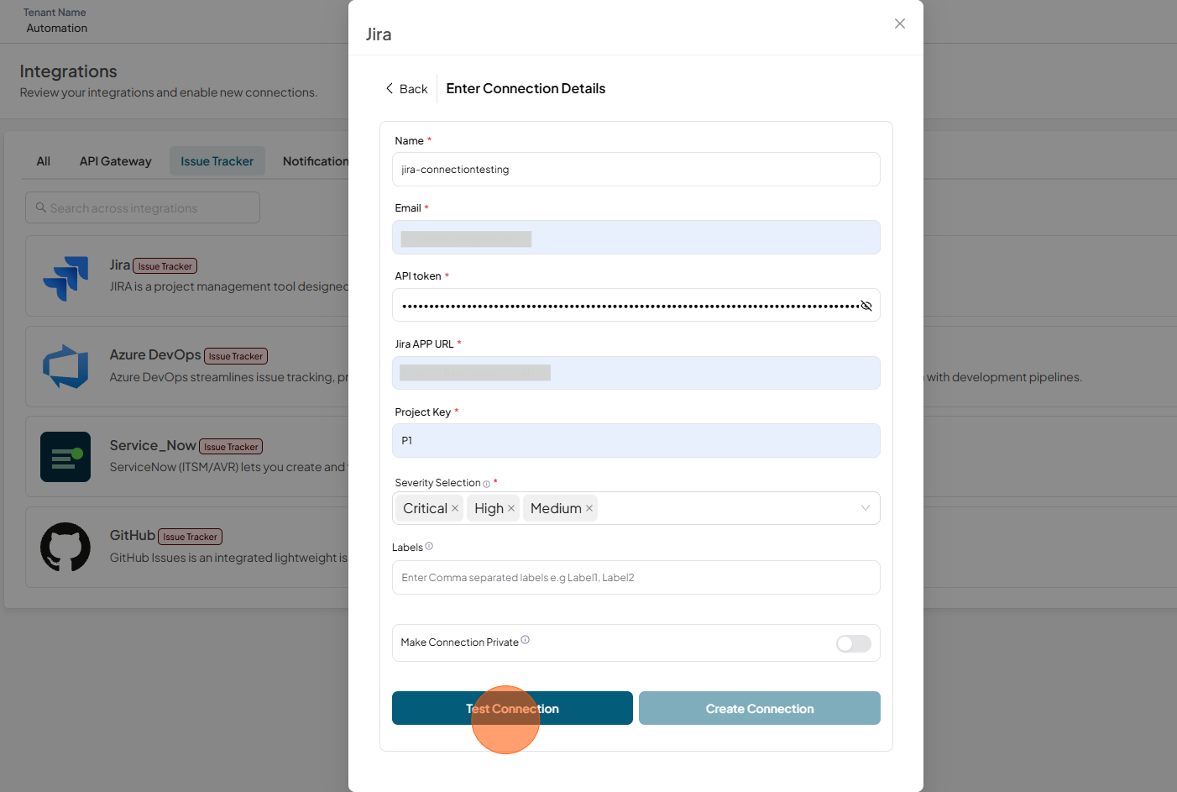Click the Severity Selection info icon
Viewport: 1177px width, 792px height.
click(486, 484)
